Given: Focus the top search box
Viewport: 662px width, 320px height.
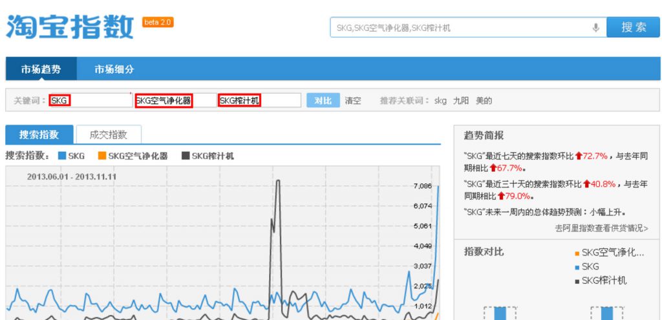Looking at the screenshot, I should point(468,27).
